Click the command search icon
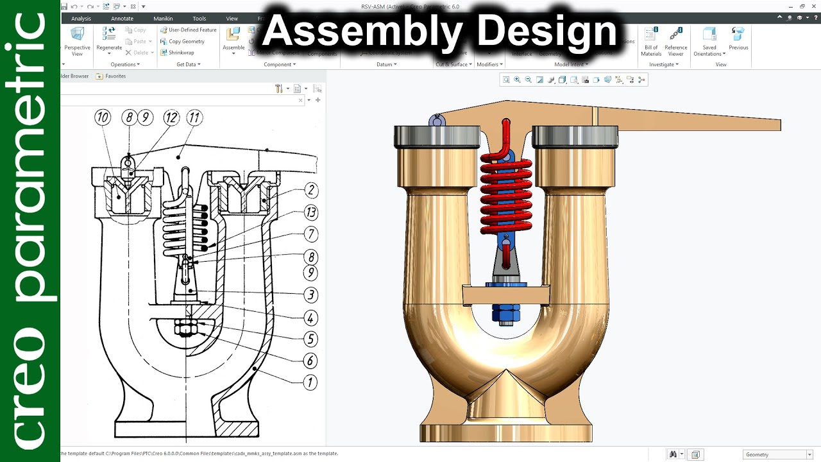The image size is (821, 462). click(789, 18)
